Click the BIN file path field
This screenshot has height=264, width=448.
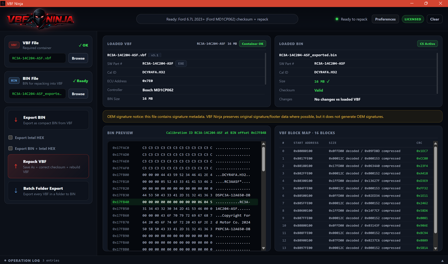click(37, 94)
